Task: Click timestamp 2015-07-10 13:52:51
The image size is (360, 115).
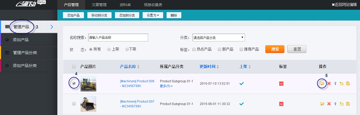Action: [x=215, y=84]
